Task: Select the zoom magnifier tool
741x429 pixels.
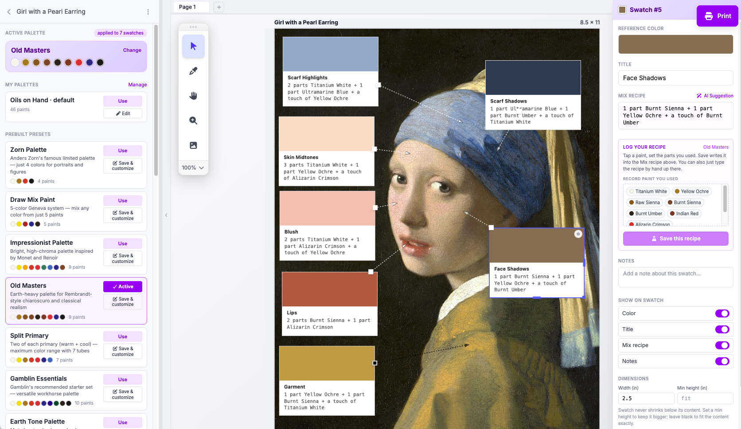Action: pyautogui.click(x=193, y=120)
